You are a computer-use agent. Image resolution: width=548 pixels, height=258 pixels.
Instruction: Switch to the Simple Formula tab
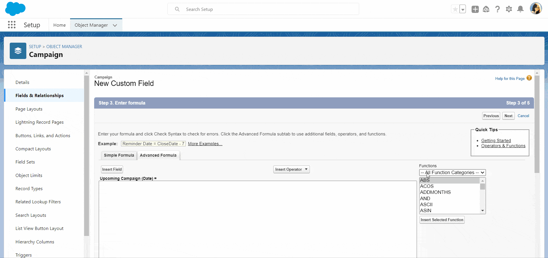[119, 155]
